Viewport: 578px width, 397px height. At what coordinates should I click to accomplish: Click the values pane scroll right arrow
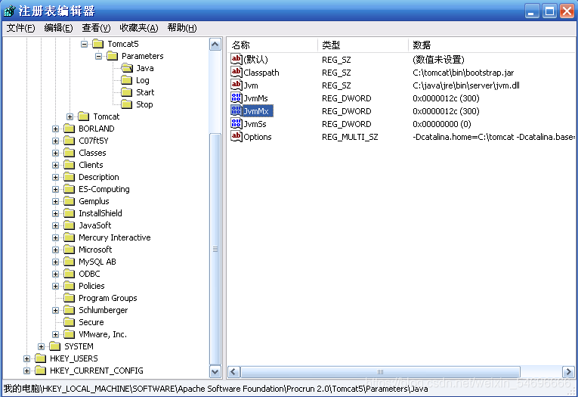pyautogui.click(x=568, y=371)
